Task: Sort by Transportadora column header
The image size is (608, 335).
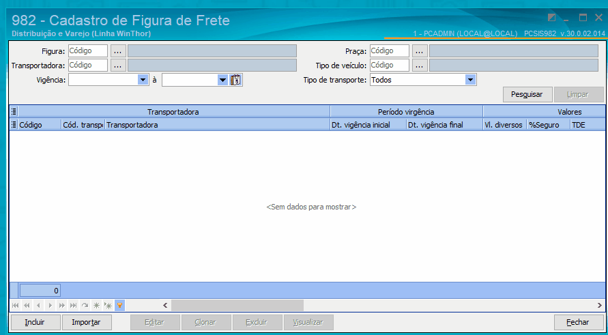Action: point(217,125)
